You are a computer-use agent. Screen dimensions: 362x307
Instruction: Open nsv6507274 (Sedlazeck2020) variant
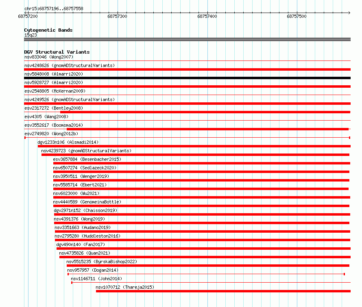tap(85, 168)
